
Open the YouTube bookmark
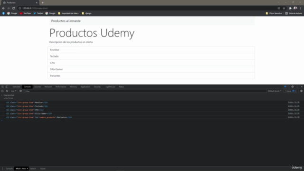click(x=25, y=13)
